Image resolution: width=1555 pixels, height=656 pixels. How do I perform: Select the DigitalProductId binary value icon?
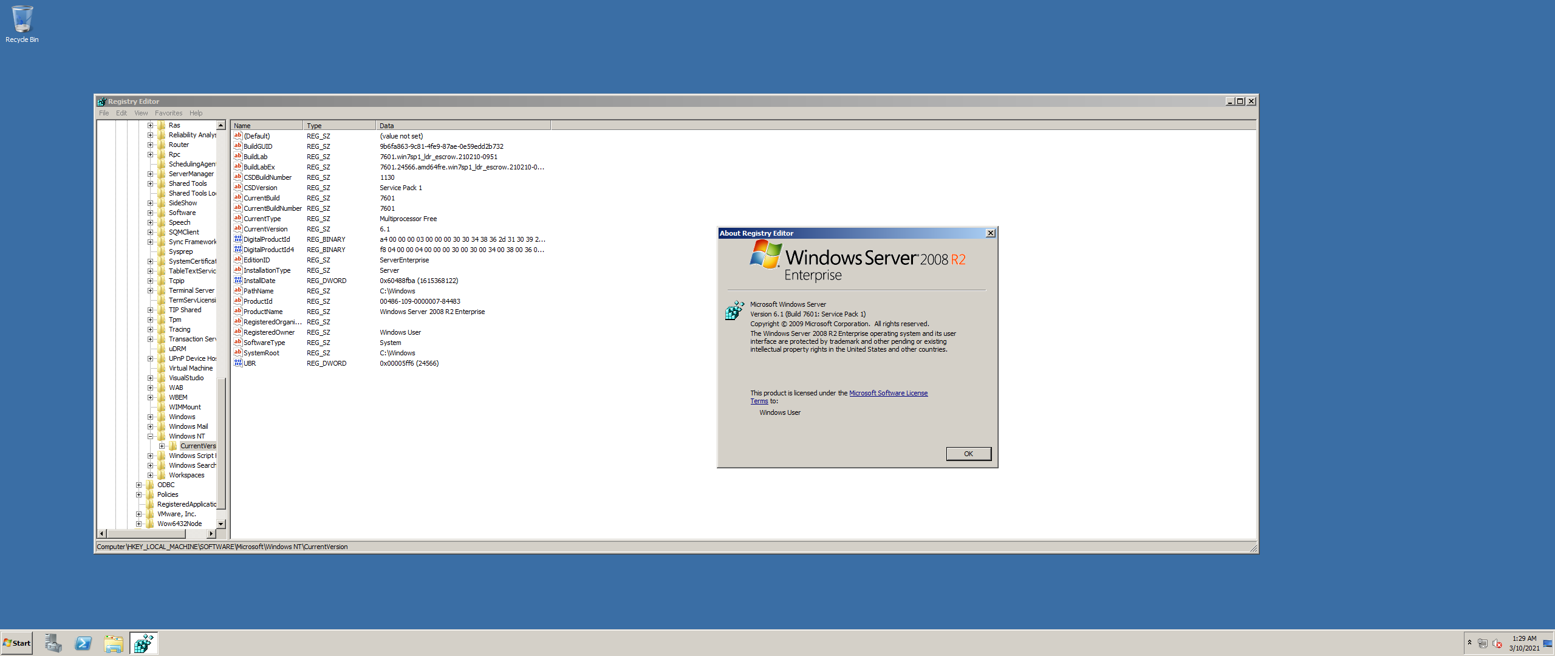238,239
